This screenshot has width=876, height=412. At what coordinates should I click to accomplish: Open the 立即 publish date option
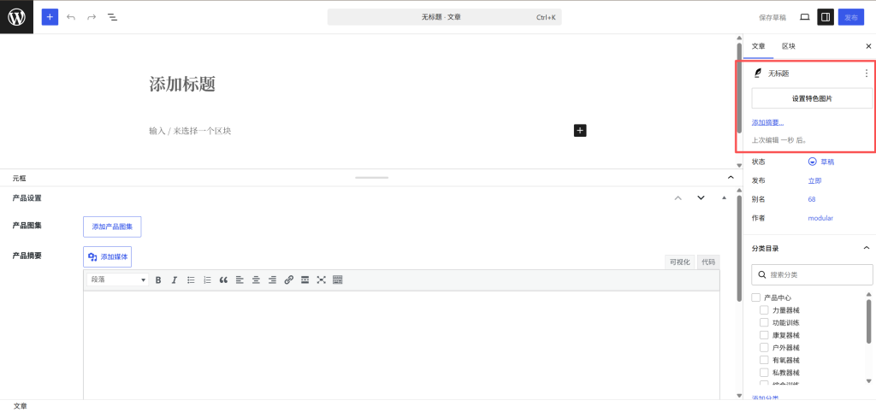pos(814,181)
